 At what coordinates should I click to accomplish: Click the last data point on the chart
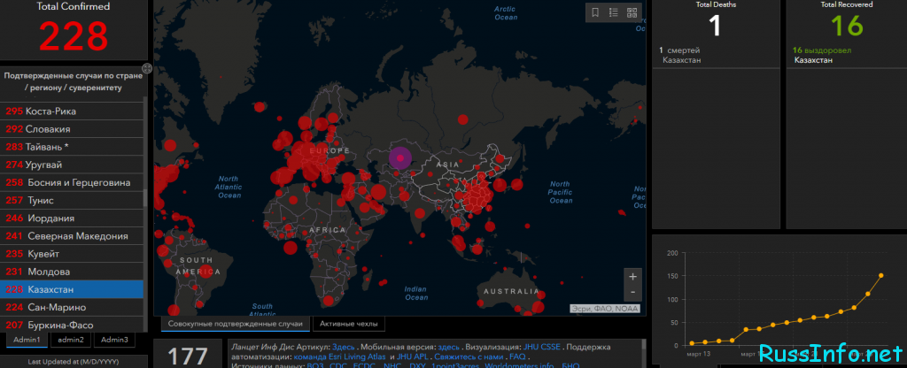[881, 276]
